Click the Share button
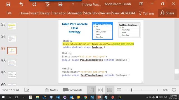Viewport: 179px width, 100px height. pos(167,13)
